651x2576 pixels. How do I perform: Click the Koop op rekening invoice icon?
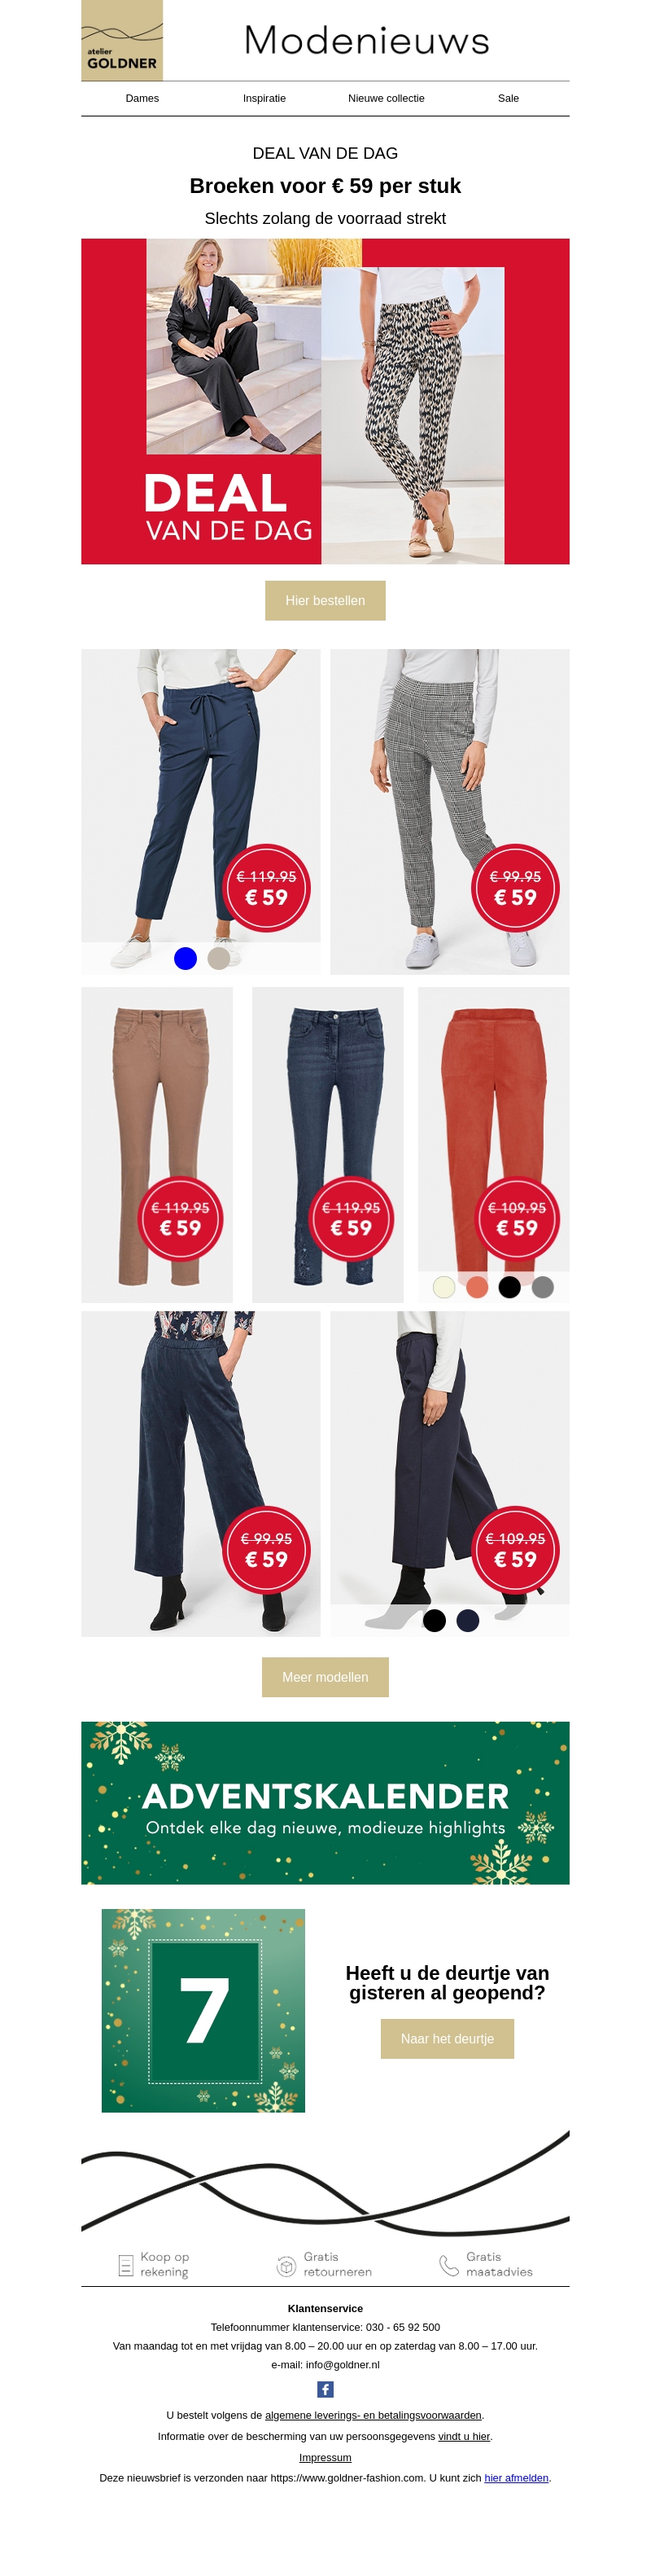coord(126,2265)
